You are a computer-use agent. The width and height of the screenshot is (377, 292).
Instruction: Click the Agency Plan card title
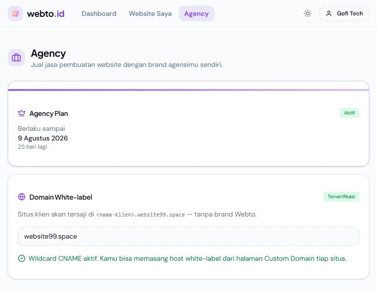(x=49, y=114)
